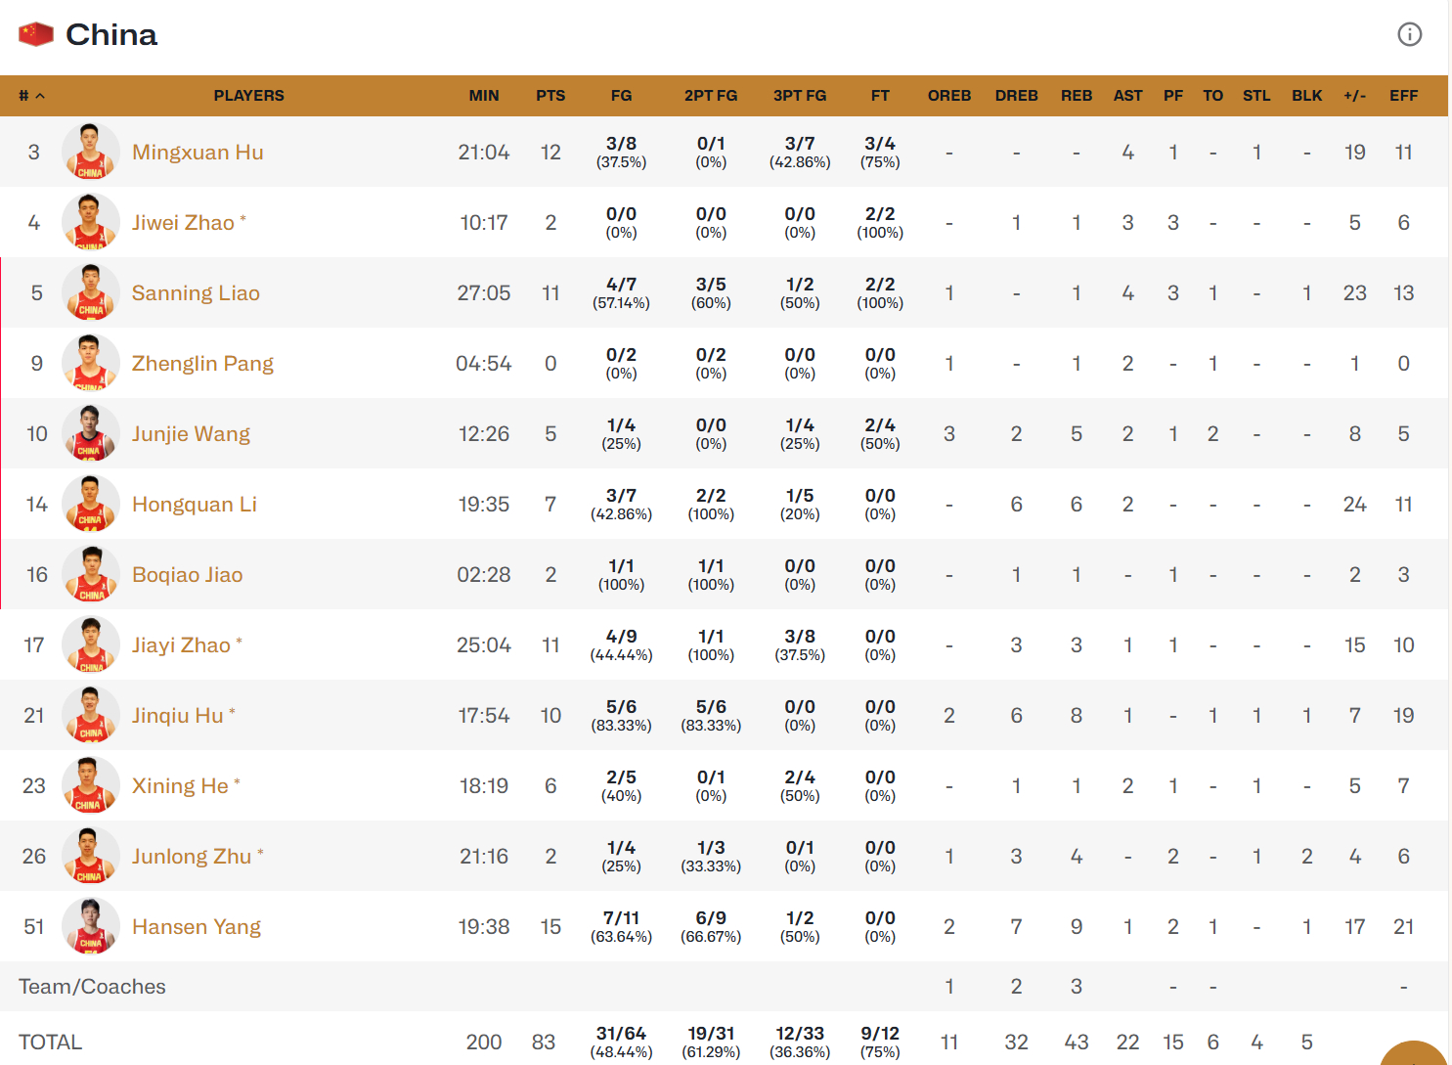The width and height of the screenshot is (1452, 1065).
Task: Select the MIN column header
Action: click(x=484, y=96)
